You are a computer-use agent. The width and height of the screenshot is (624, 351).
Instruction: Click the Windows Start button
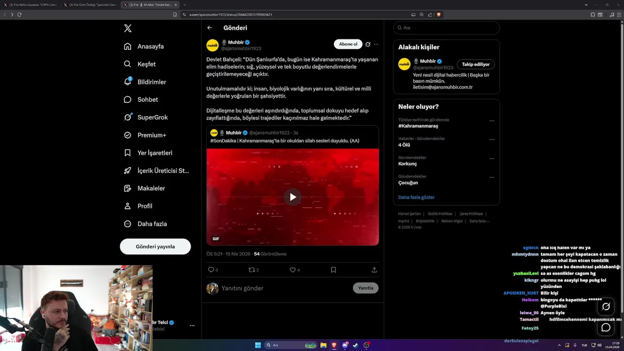258,345
